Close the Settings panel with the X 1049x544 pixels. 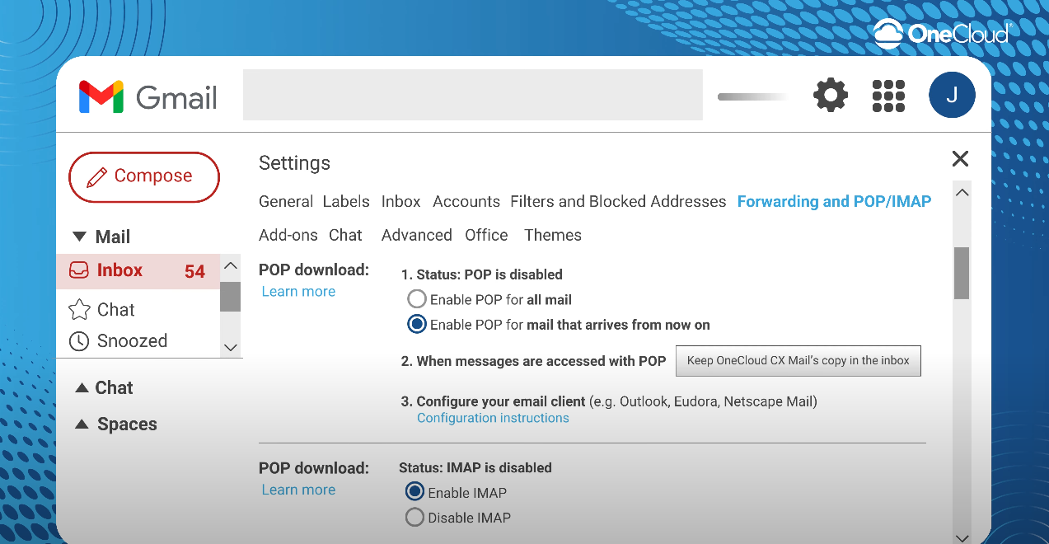(960, 159)
